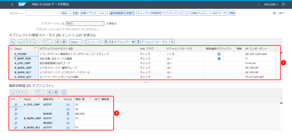
Task: Click layout grid icon in object status toolbar
Action: click(64, 42)
